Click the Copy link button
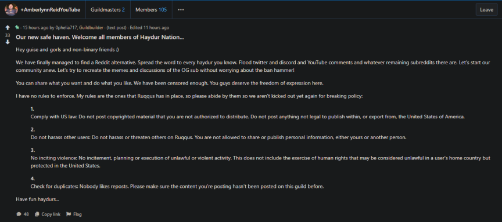 point(48,214)
